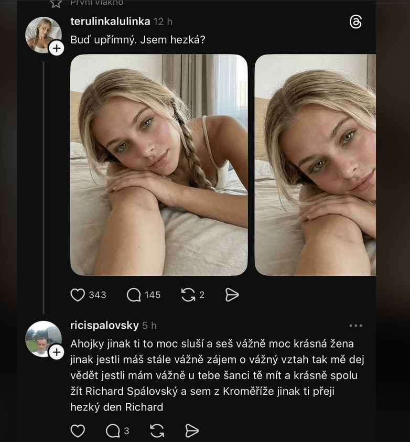Like the ricispalovsky reply

coord(78,431)
